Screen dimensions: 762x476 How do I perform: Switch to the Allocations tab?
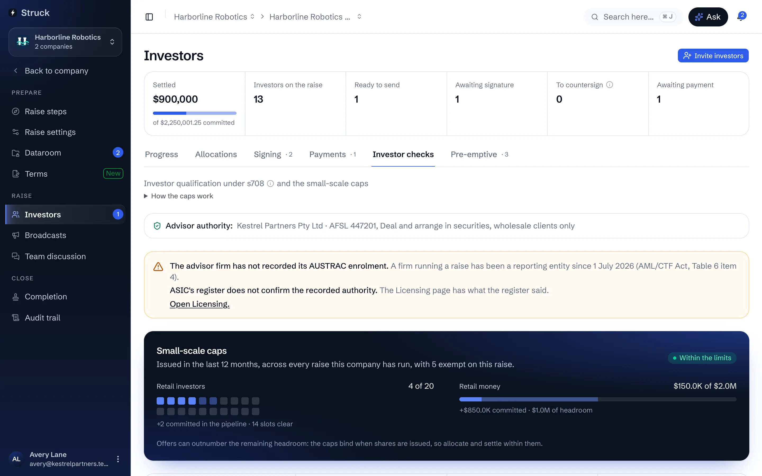[216, 154]
